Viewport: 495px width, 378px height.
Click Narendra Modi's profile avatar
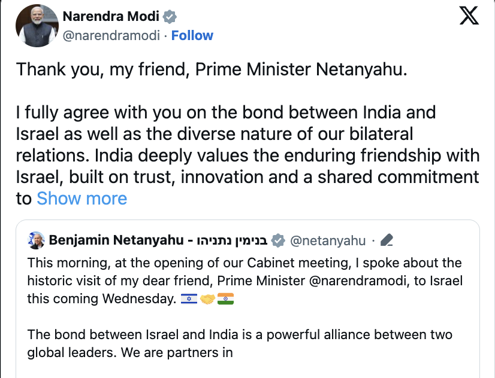click(x=38, y=26)
